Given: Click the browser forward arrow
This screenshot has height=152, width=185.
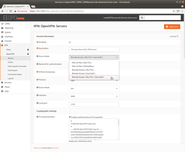Looking at the screenshot, I should [7, 11].
